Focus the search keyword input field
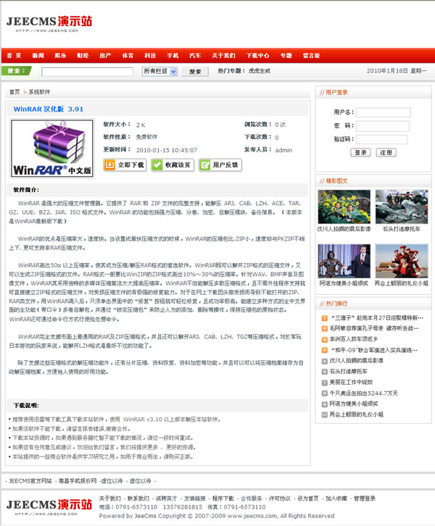Screen dimensions: 435x526 (x=87, y=72)
